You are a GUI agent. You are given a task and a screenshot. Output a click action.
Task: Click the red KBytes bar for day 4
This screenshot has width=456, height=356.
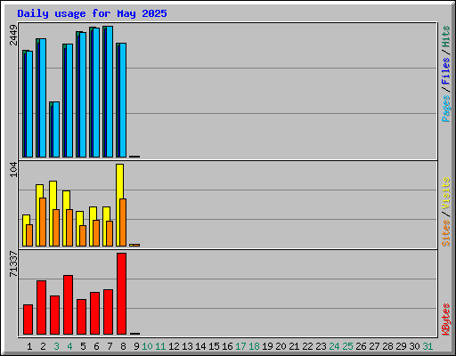point(68,304)
